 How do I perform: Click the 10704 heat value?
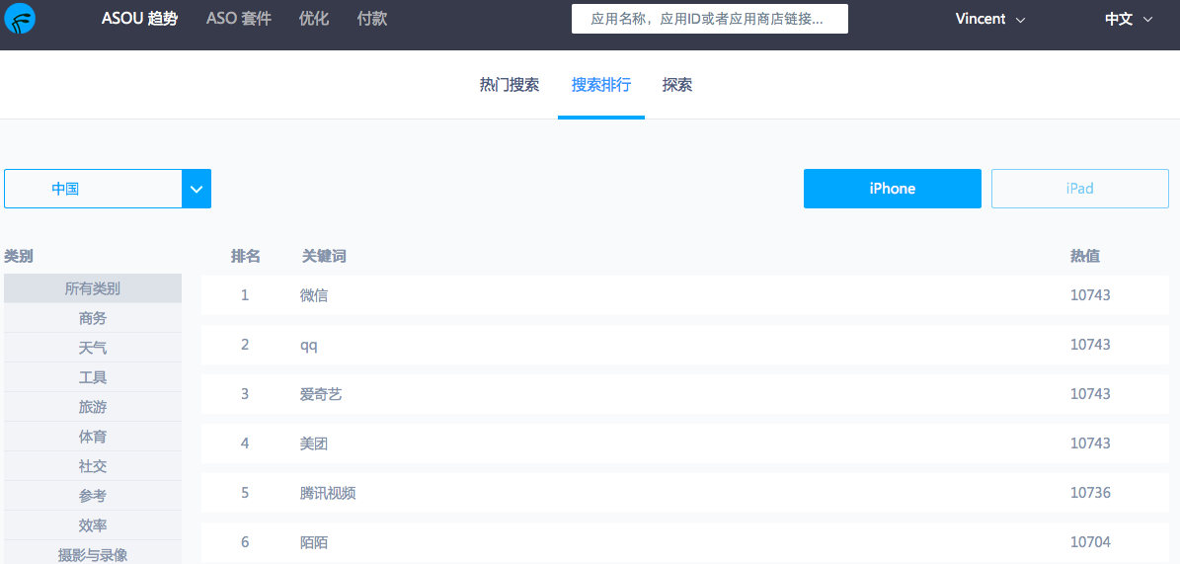[1090, 542]
